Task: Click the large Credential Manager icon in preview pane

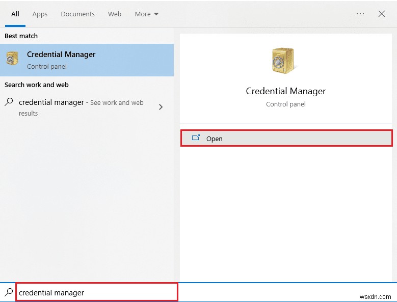Action: click(x=282, y=61)
